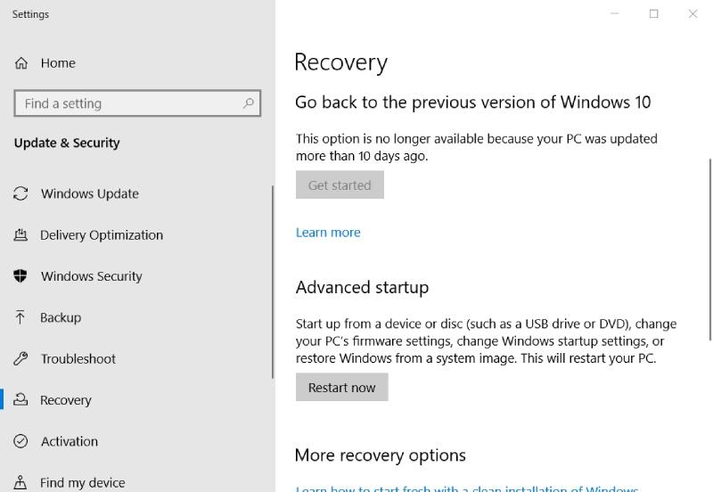Click the Delivery Optimization icon
Image resolution: width=713 pixels, height=492 pixels.
click(20, 234)
